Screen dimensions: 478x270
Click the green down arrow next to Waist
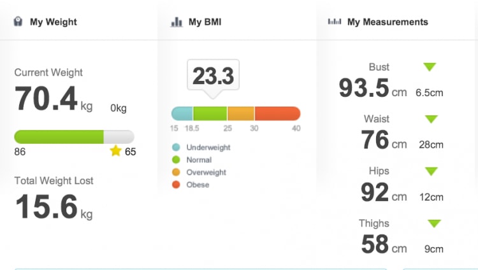point(431,119)
